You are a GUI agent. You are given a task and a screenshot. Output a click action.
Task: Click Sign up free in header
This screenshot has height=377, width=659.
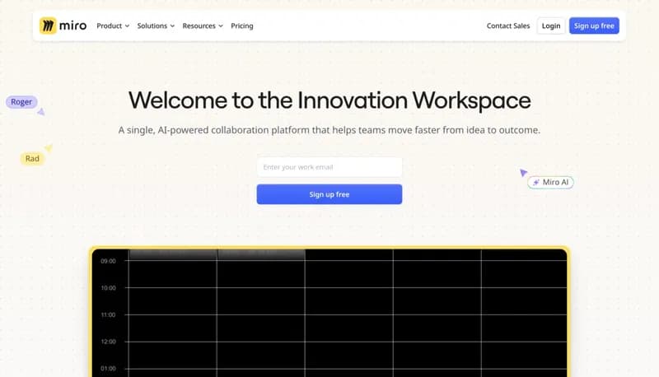pos(594,26)
